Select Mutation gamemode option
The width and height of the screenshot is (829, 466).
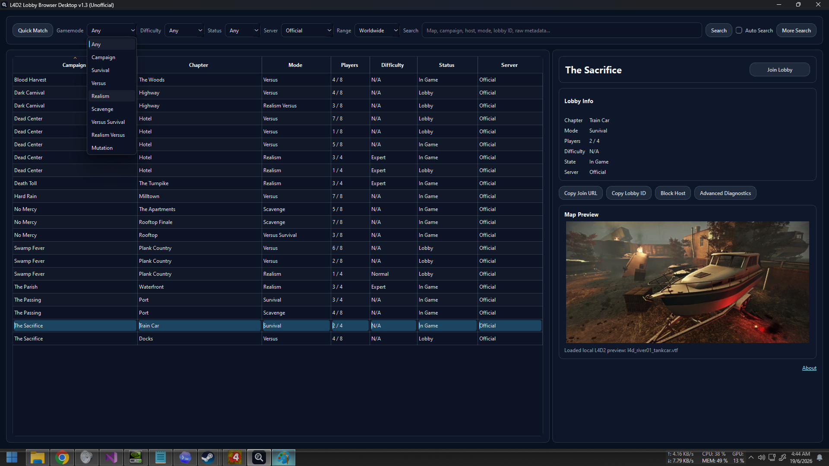(112, 148)
